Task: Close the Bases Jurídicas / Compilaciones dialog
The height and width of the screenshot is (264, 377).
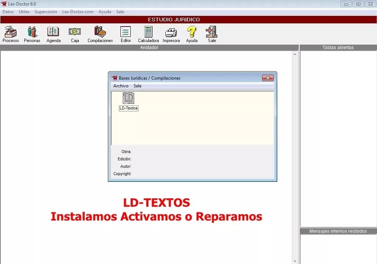Action: (x=268, y=78)
